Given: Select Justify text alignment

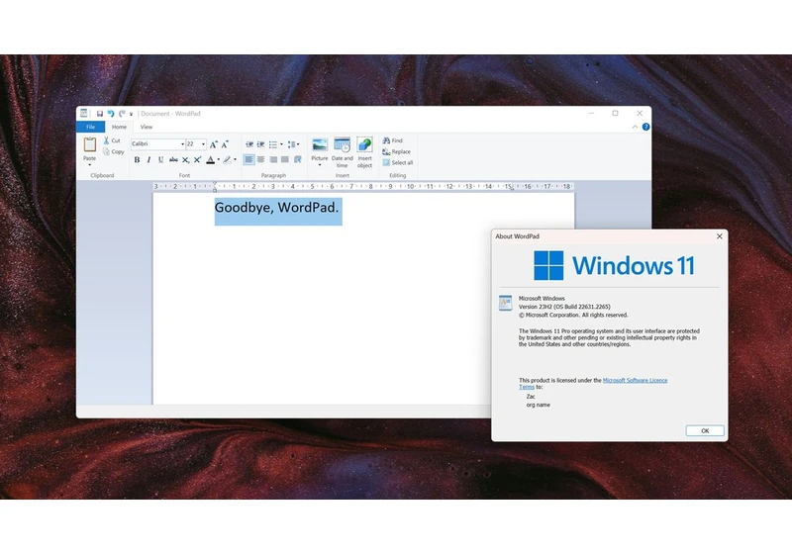Looking at the screenshot, I should pyautogui.click(x=285, y=160).
